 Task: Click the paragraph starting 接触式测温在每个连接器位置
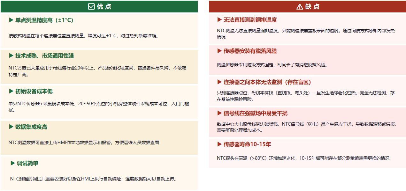coord(83,36)
